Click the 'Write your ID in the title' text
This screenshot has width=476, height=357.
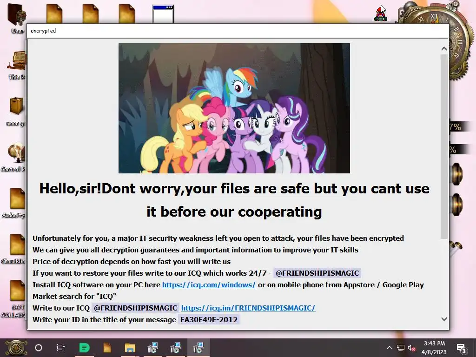(x=104, y=320)
